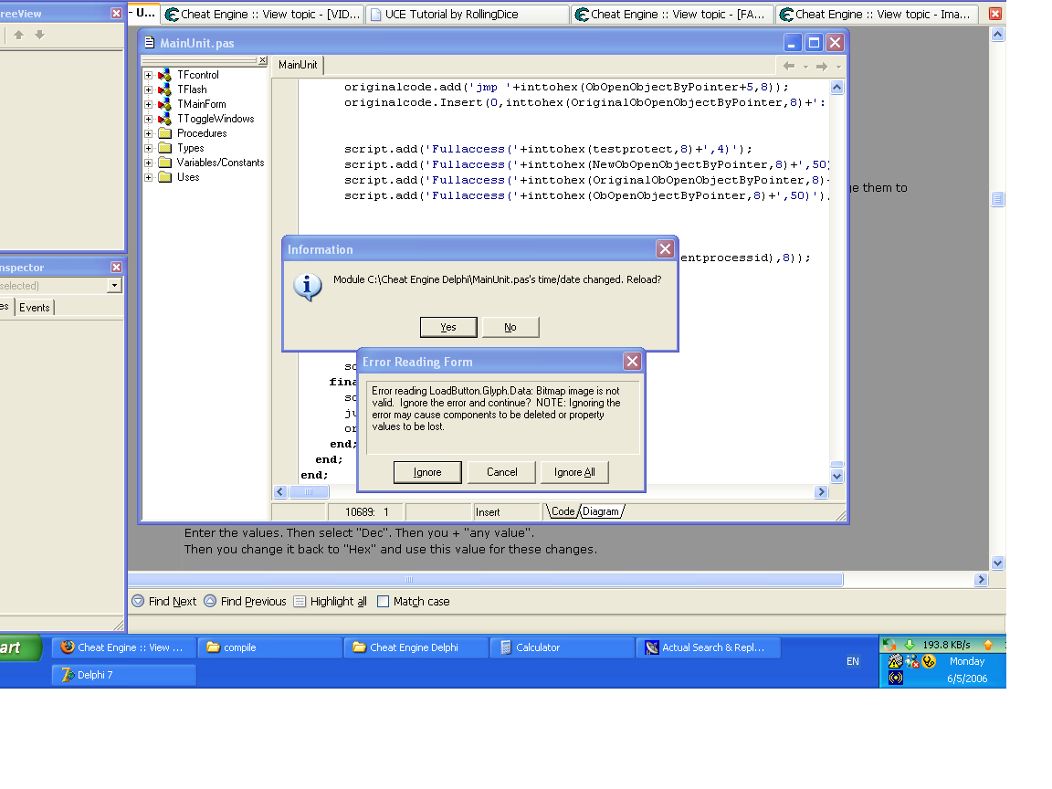Click the Ignore All button

(x=574, y=472)
